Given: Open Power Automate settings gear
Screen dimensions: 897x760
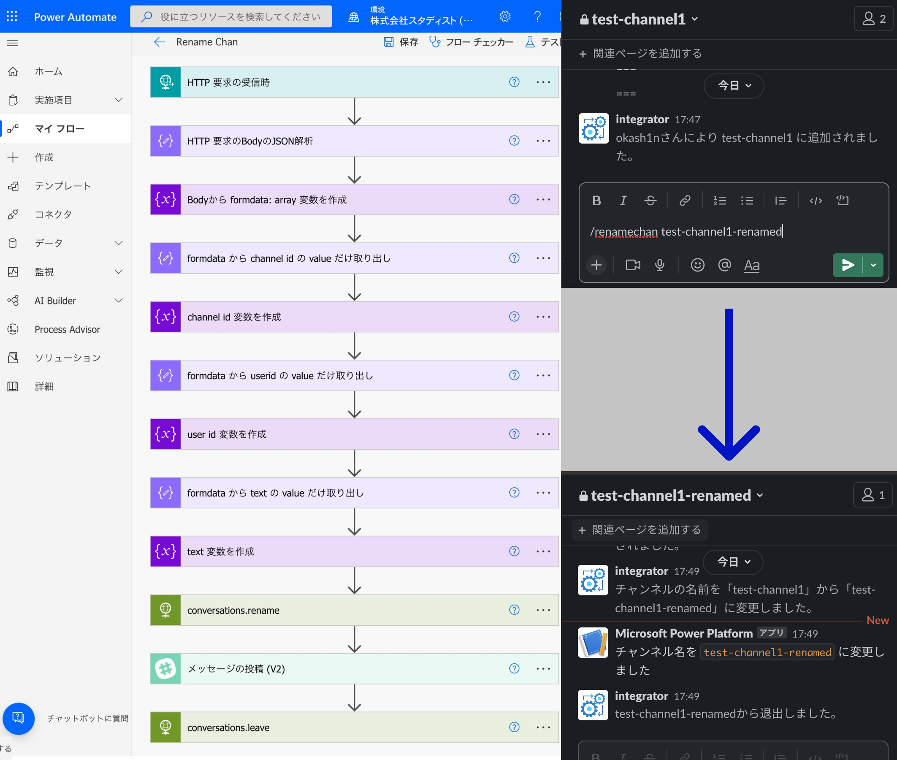Looking at the screenshot, I should (x=505, y=16).
